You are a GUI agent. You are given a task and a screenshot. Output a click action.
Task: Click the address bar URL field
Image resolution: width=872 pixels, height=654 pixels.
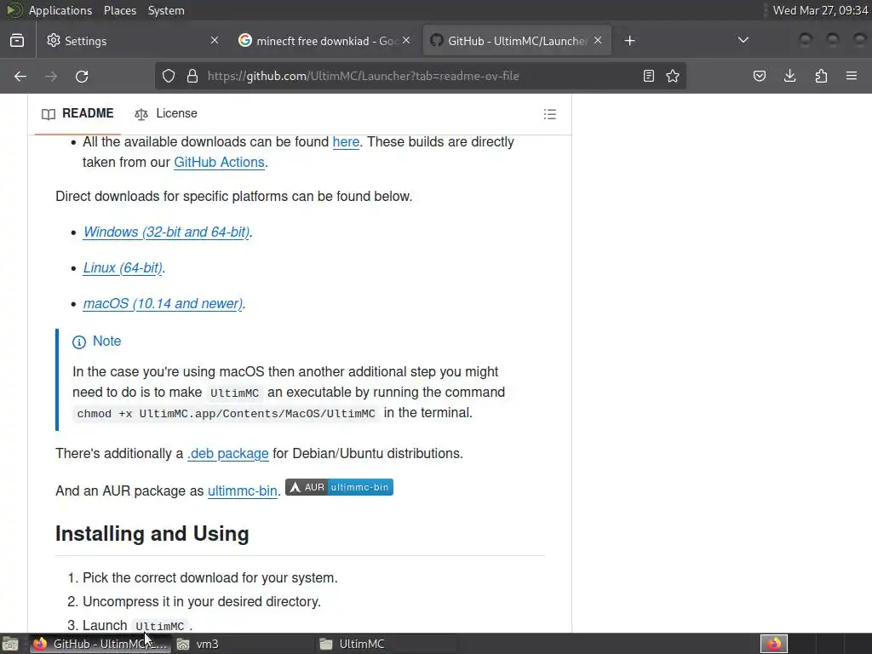(421, 76)
